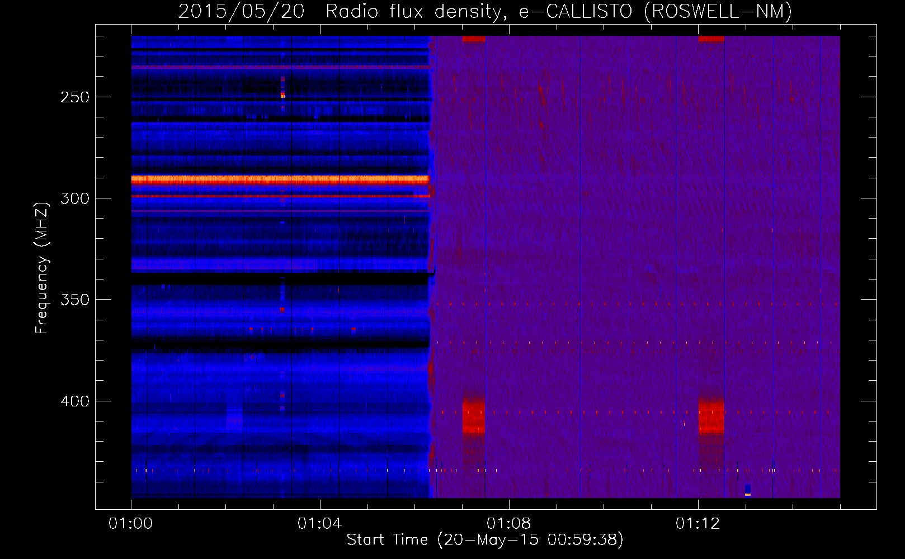This screenshot has height=559, width=905.
Task: Click the '350' frequency tick label
Action: 75,300
